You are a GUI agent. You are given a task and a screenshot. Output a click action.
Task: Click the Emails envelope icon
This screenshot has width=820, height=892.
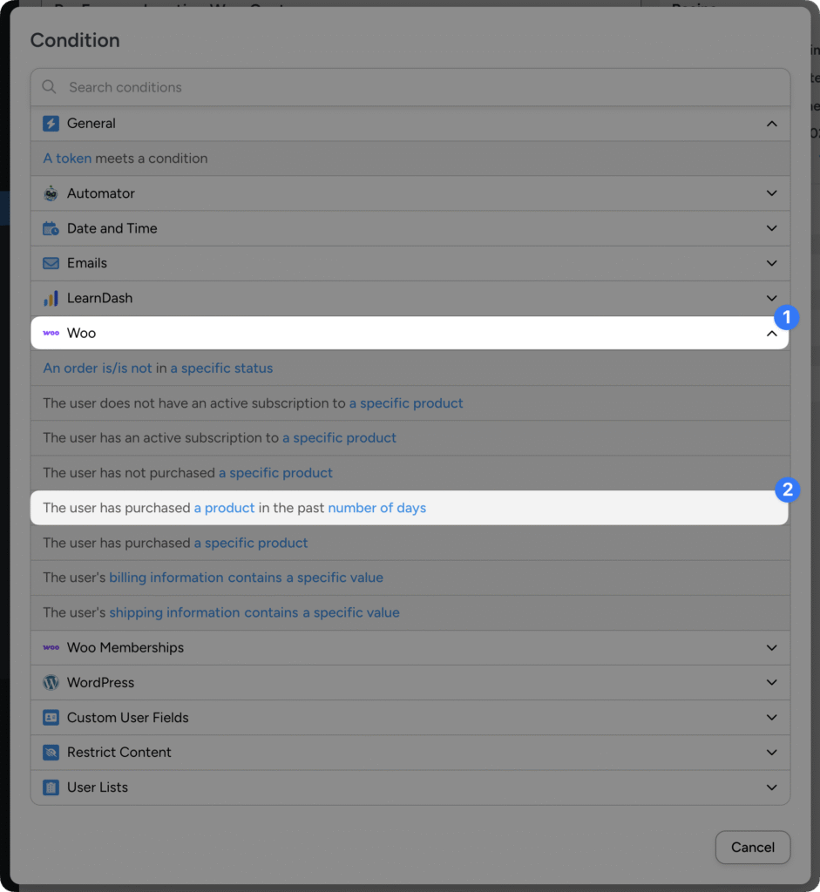point(52,263)
